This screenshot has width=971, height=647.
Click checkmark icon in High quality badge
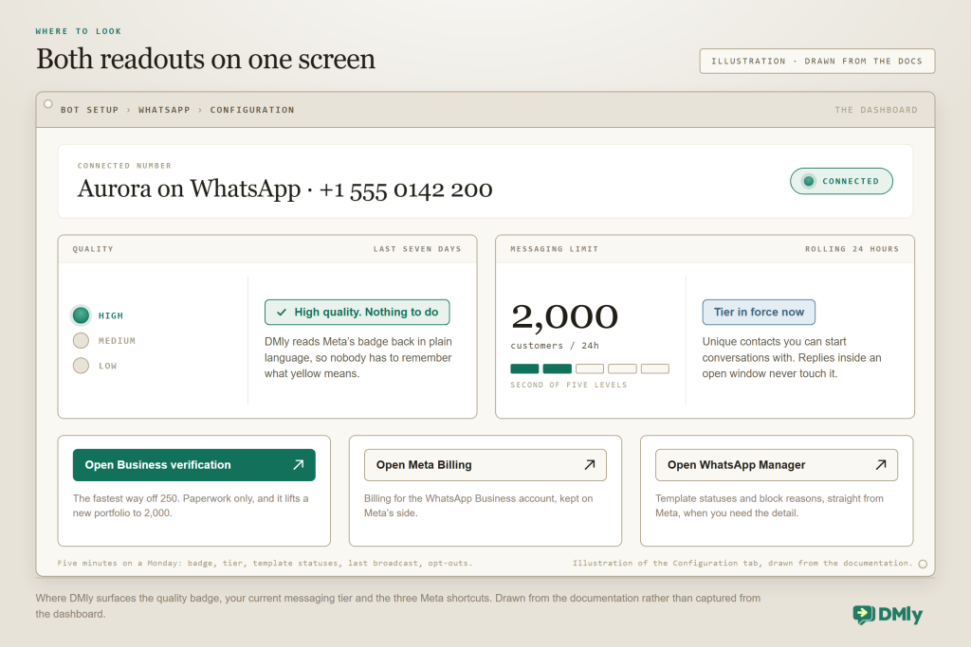pos(282,313)
